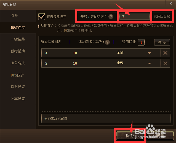Delete the X key row with its cross icon
176x143 pixels.
165,53
